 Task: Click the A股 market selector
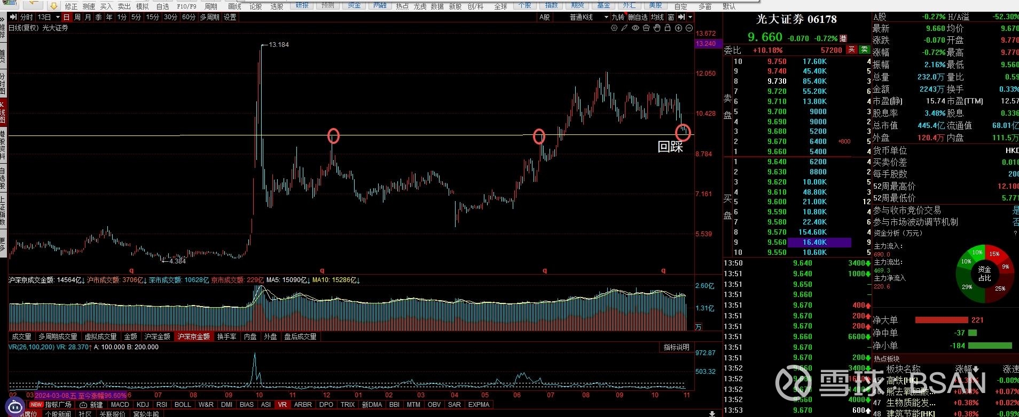pyautogui.click(x=545, y=17)
